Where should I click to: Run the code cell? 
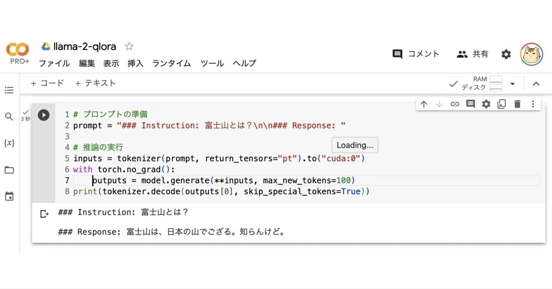pyautogui.click(x=44, y=115)
